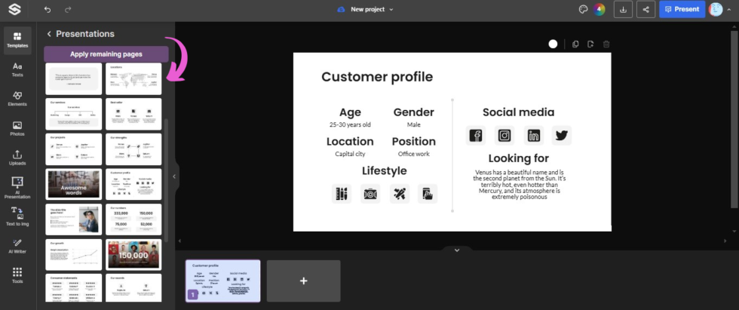
Task: Open the Text to img tool
Action: point(17,216)
